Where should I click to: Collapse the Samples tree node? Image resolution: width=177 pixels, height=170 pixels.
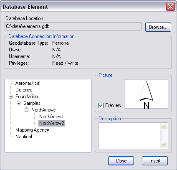click(x=18, y=103)
